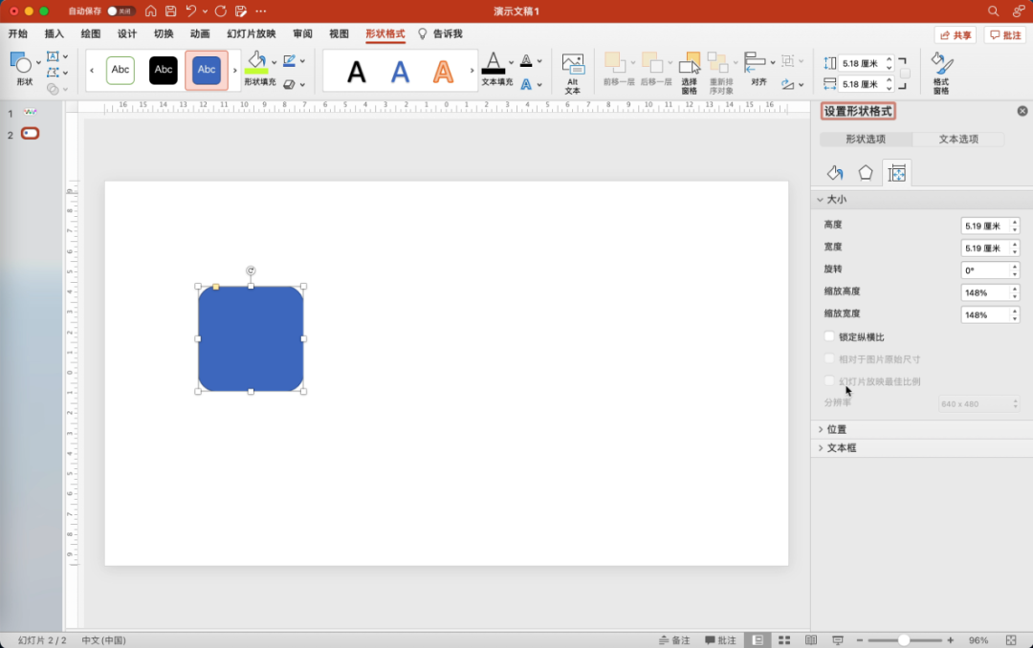The image size is (1033, 648).
Task: Open the 格式窗格 (Format Pane) icon
Action: (x=941, y=73)
